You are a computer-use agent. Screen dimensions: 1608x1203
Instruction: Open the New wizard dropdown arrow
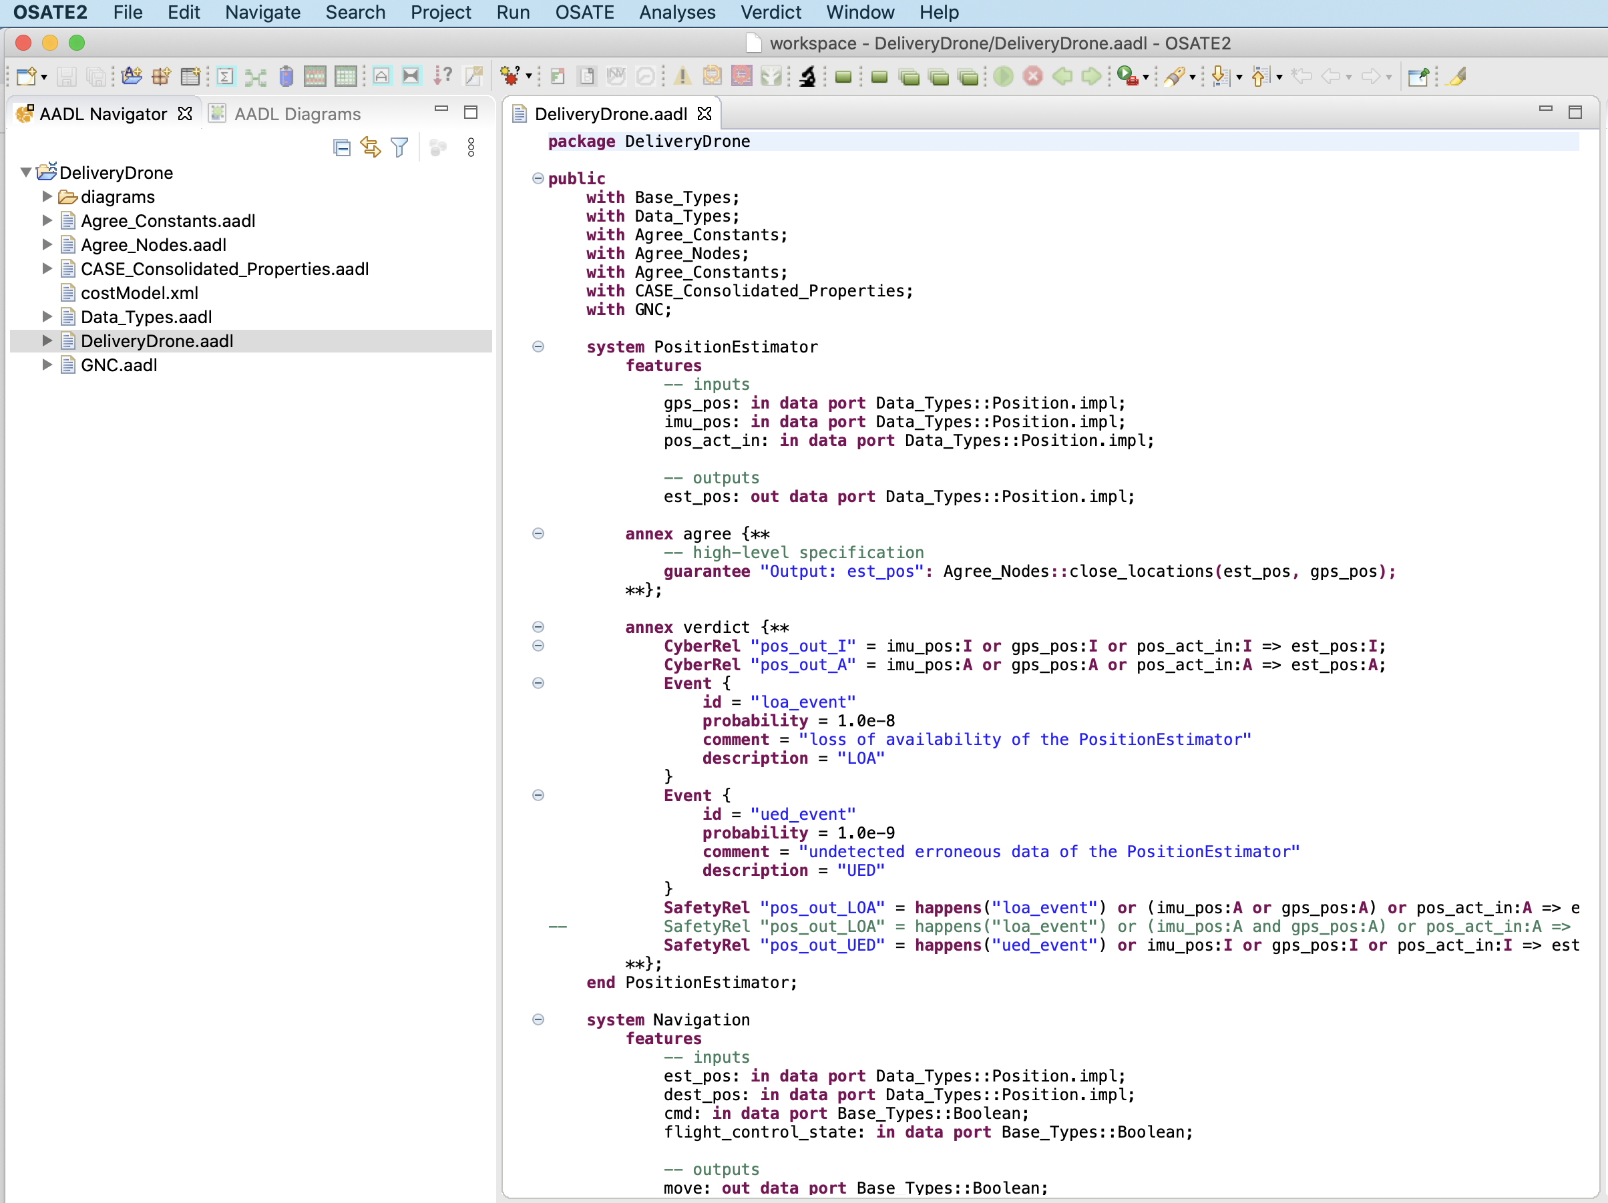(x=44, y=77)
